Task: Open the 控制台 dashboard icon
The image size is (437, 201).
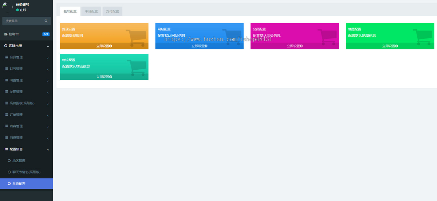Action: [x=6, y=34]
